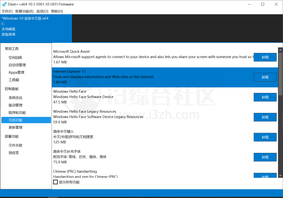Click the 125 MB size text
Viewport: 283px width, 198px height.
pyautogui.click(x=59, y=142)
